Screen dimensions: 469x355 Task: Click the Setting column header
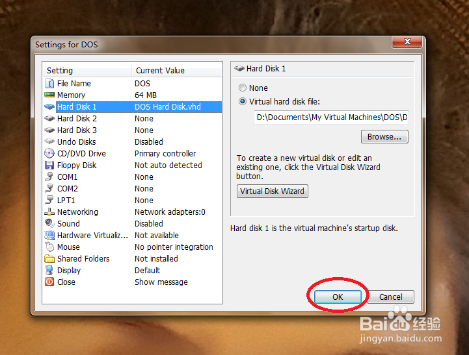point(87,70)
